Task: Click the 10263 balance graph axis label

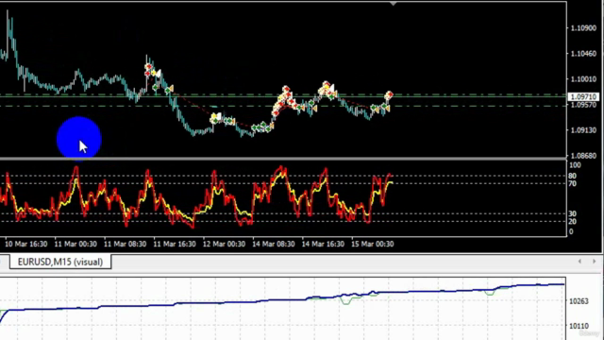Action: click(x=579, y=301)
